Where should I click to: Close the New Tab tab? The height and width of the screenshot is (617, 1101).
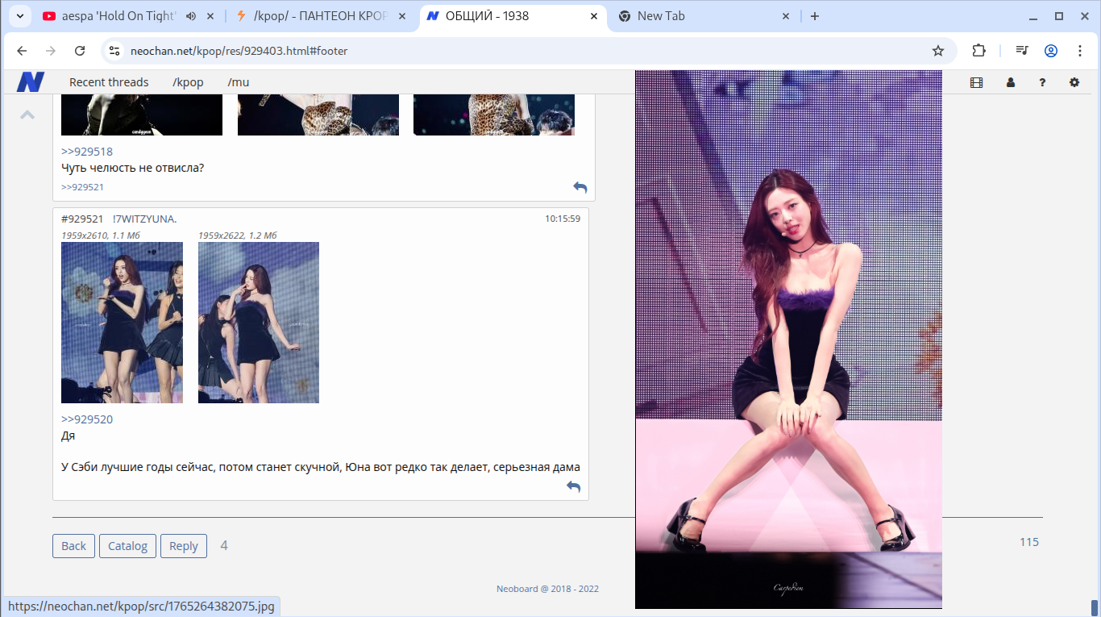click(x=786, y=16)
